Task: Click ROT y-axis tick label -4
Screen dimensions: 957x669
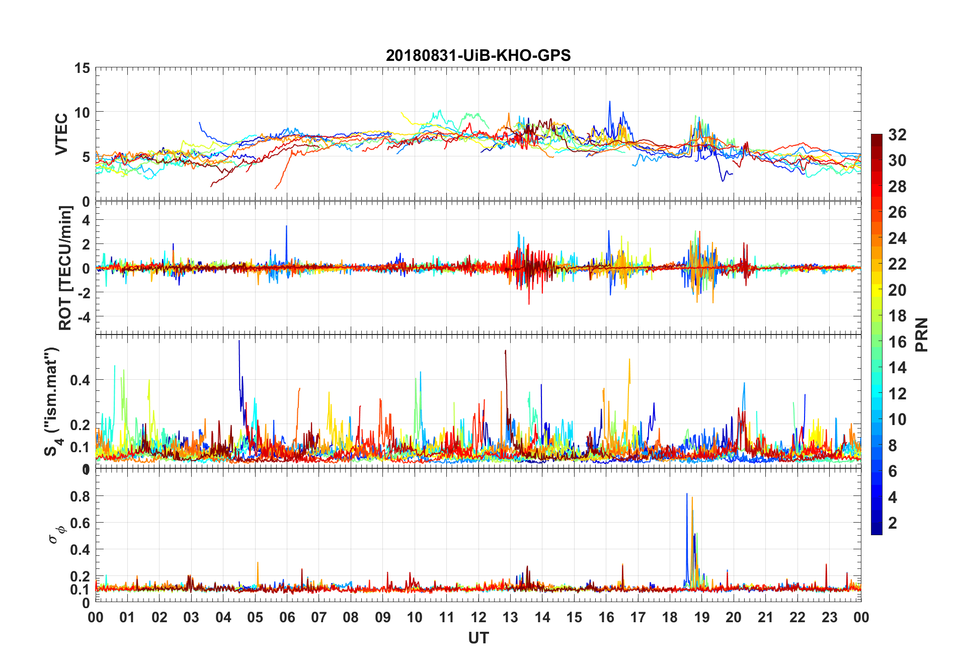Action: coord(84,317)
